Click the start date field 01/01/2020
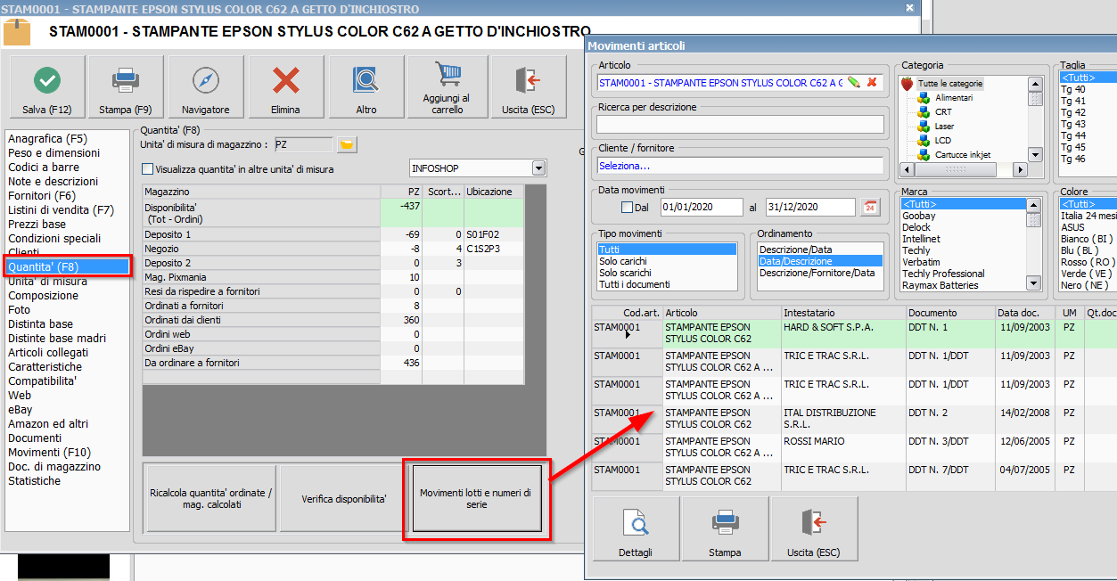This screenshot has width=1117, height=581. click(x=702, y=207)
